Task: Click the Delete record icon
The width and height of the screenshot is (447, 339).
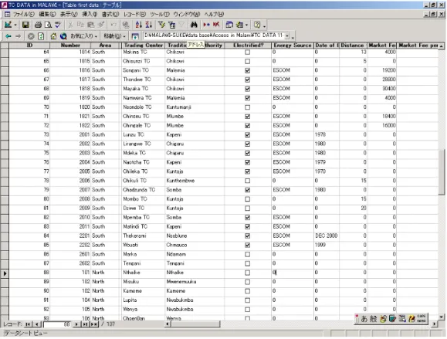Action: pyautogui.click(x=216, y=25)
